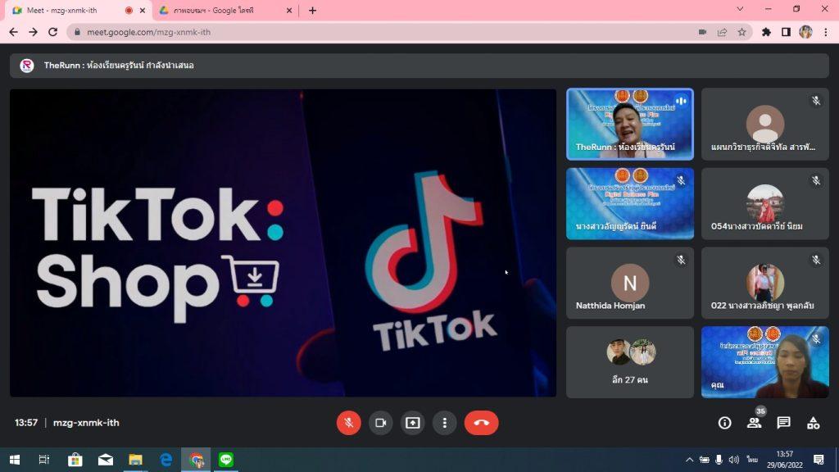This screenshot has height=472, width=839.
Task: Open the tile showing อีก 27 คน
Action: [630, 362]
